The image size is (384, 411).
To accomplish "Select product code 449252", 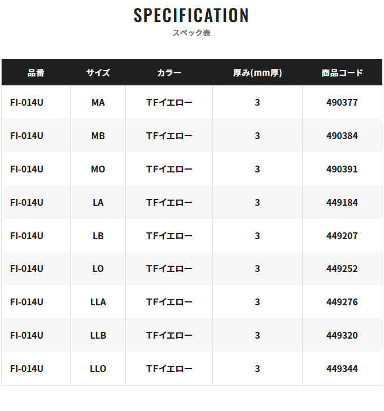I will click(x=342, y=269).
